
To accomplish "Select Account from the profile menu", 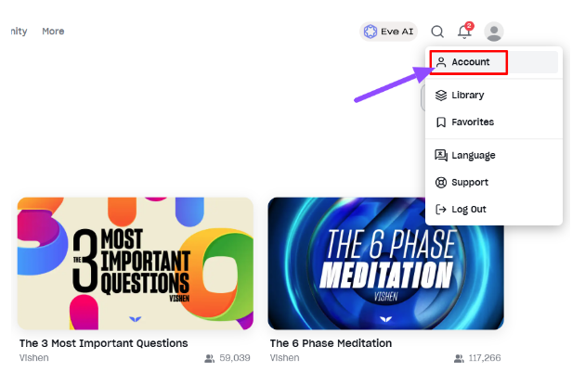I will [494, 62].
